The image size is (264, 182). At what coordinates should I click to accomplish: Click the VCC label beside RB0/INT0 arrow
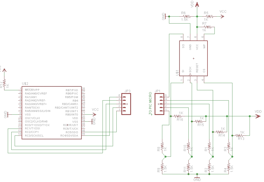(95, 110)
